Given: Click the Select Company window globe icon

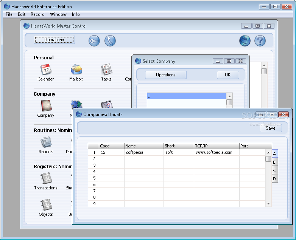Looking at the screenshot, I should (x=138, y=61).
